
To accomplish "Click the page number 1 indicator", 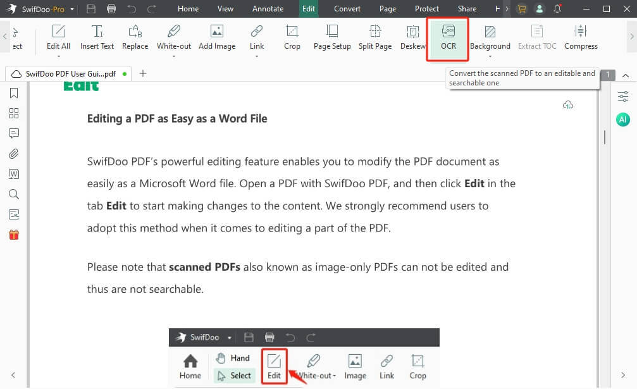I will click(608, 75).
